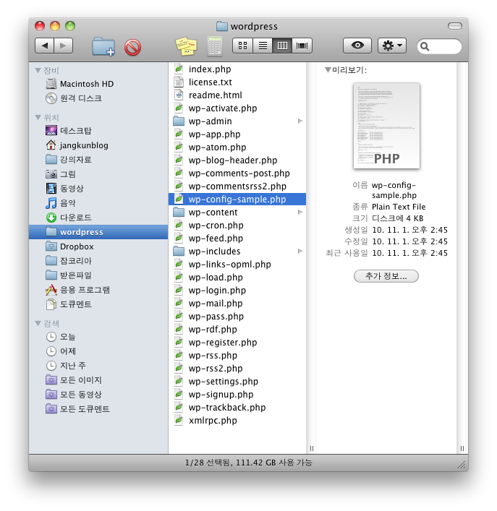
Task: Open 모든 도큐멘트 smart folder
Action: tap(98, 408)
